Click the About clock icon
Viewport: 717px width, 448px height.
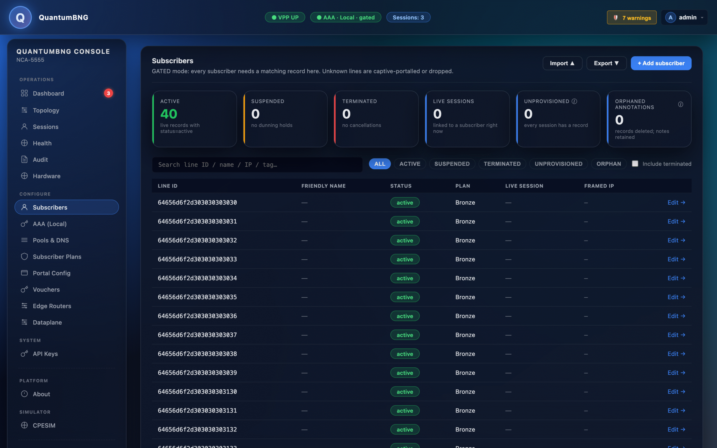[24, 394]
